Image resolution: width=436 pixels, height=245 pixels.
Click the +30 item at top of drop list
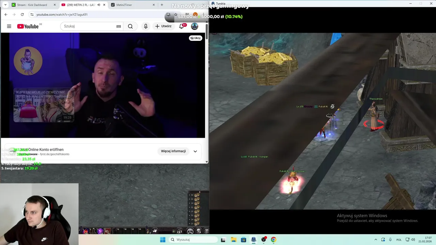click(194, 195)
